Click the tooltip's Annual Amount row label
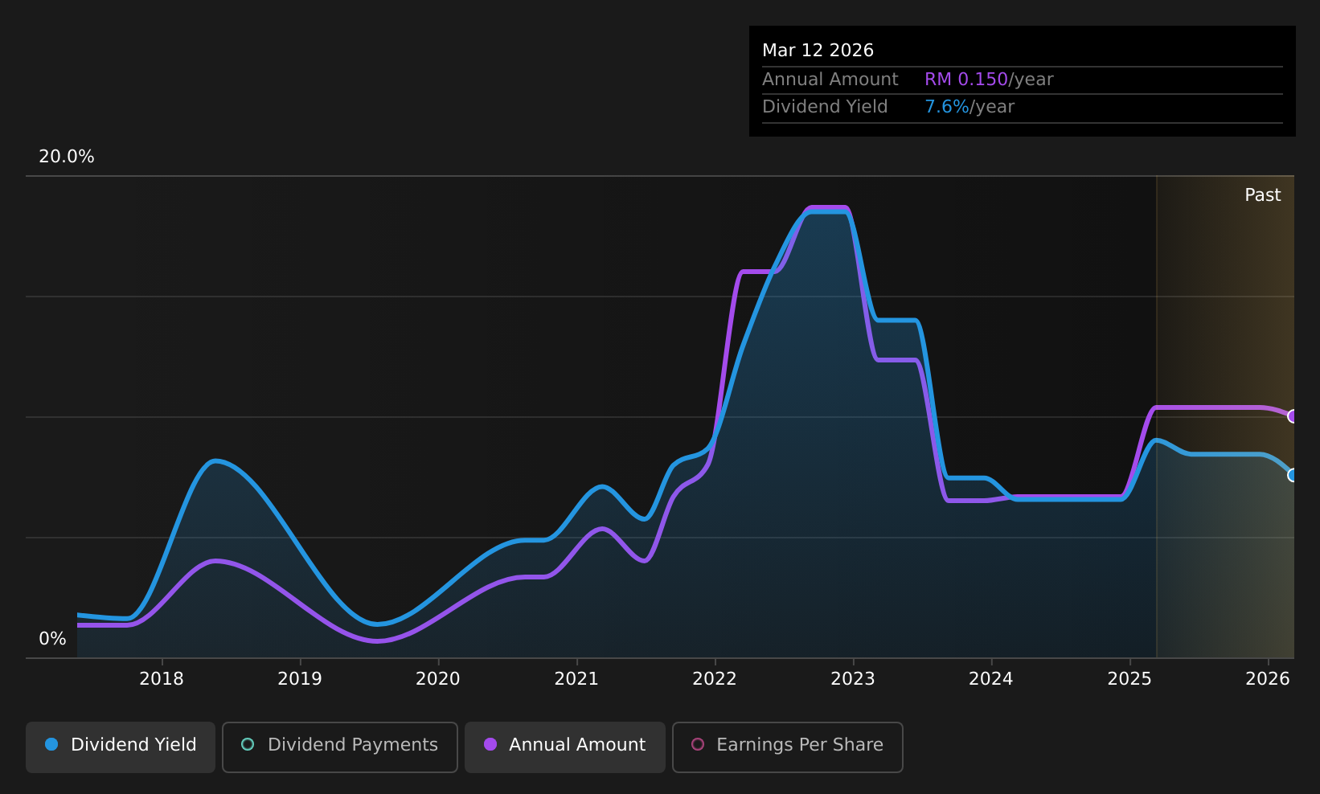Viewport: 1320px width, 794px height. coord(830,80)
